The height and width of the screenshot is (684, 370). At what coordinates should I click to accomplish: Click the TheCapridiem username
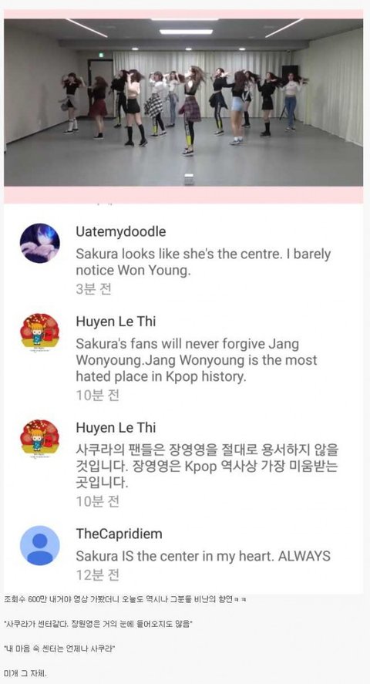[x=119, y=534]
